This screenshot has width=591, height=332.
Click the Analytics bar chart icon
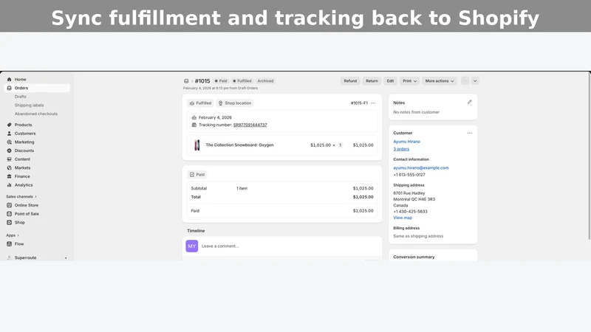(x=10, y=185)
